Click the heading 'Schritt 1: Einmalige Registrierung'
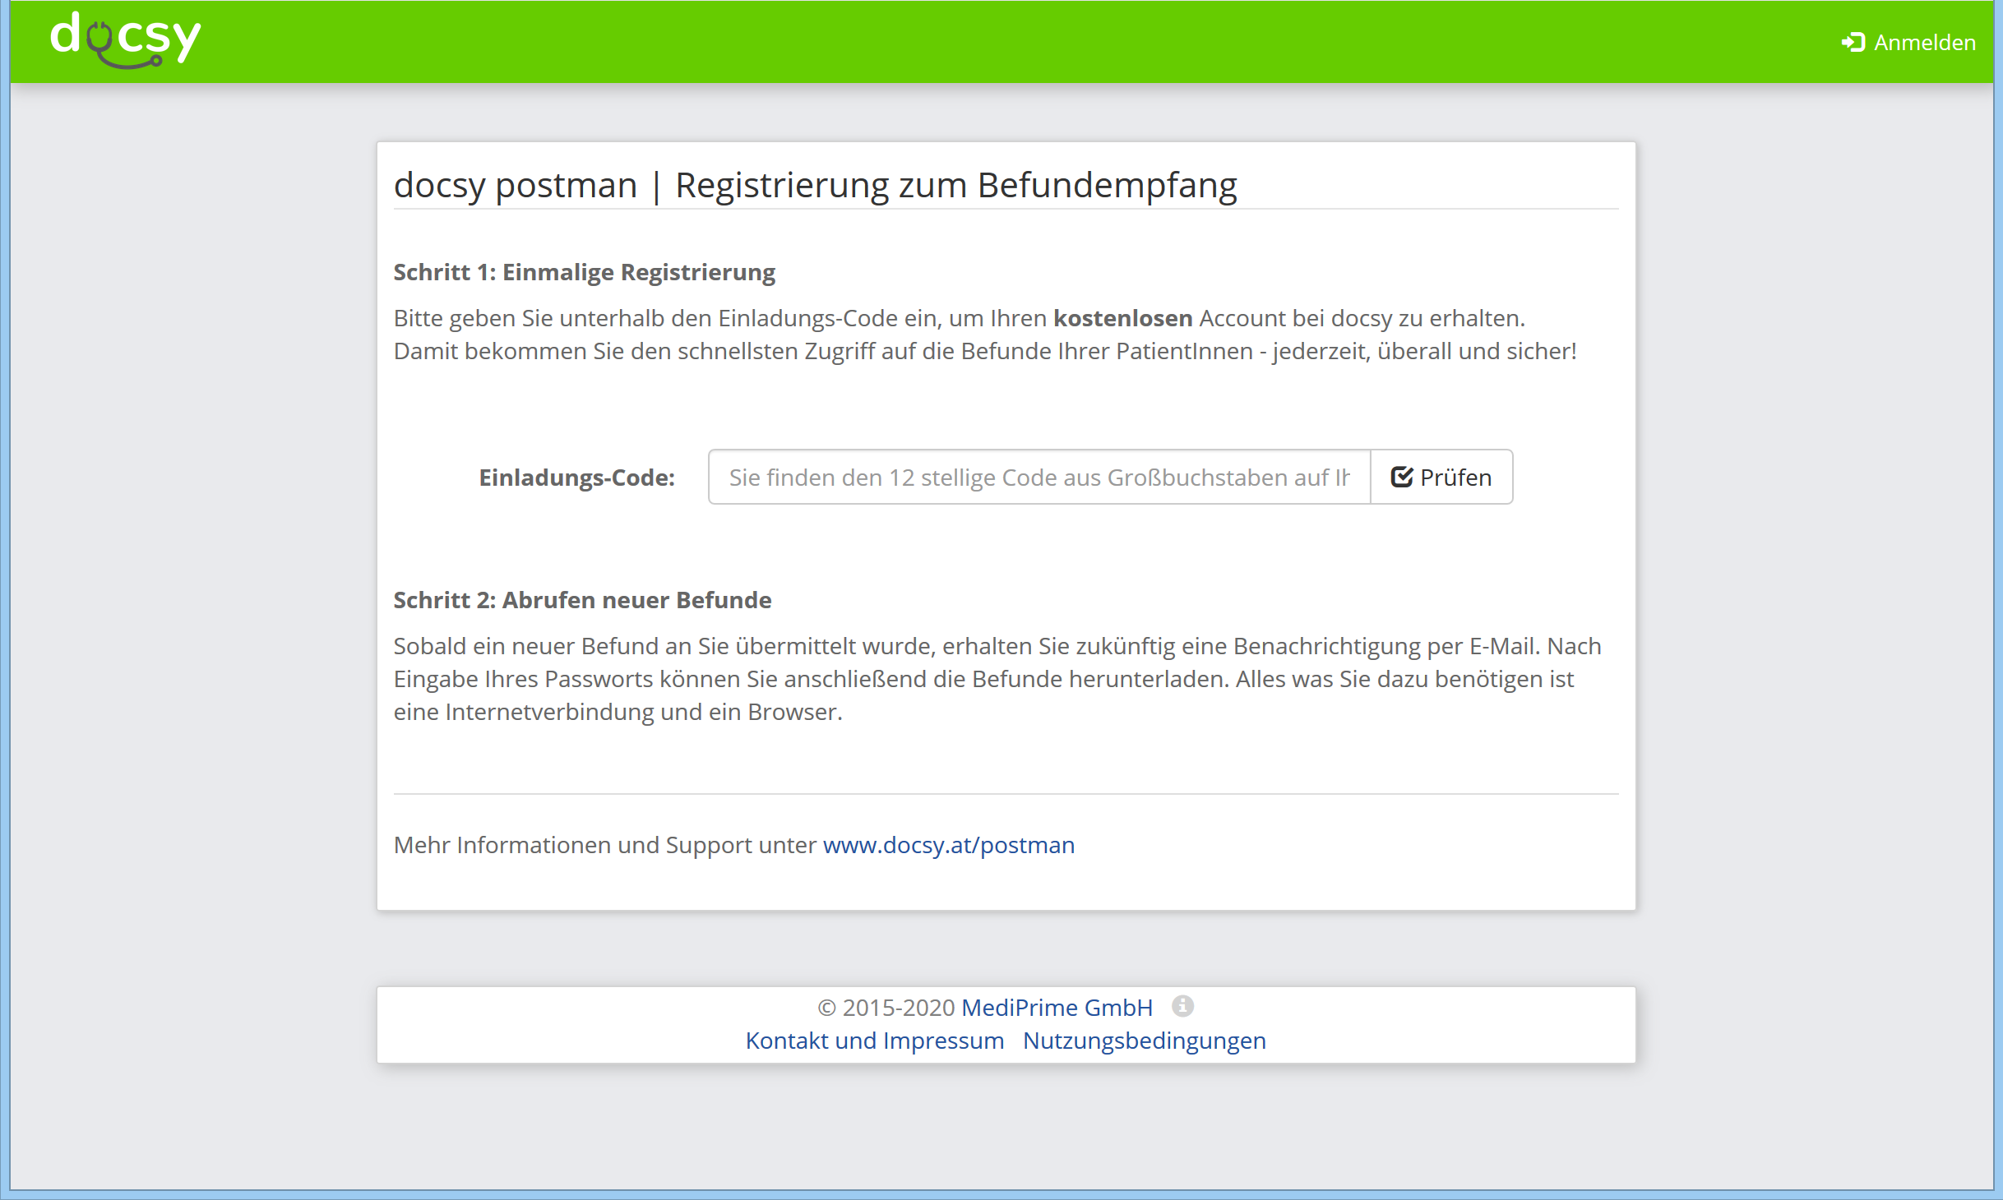The height and width of the screenshot is (1200, 2003). [x=585, y=272]
